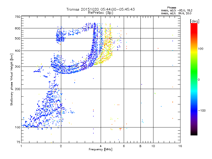
Task: Click the plot title 'Tromsø 20151020 05:44:00-05:45:43'
Action: pyautogui.click(x=100, y=9)
